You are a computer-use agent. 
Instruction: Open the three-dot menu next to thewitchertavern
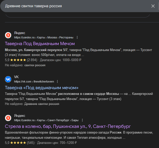click(57, 81)
